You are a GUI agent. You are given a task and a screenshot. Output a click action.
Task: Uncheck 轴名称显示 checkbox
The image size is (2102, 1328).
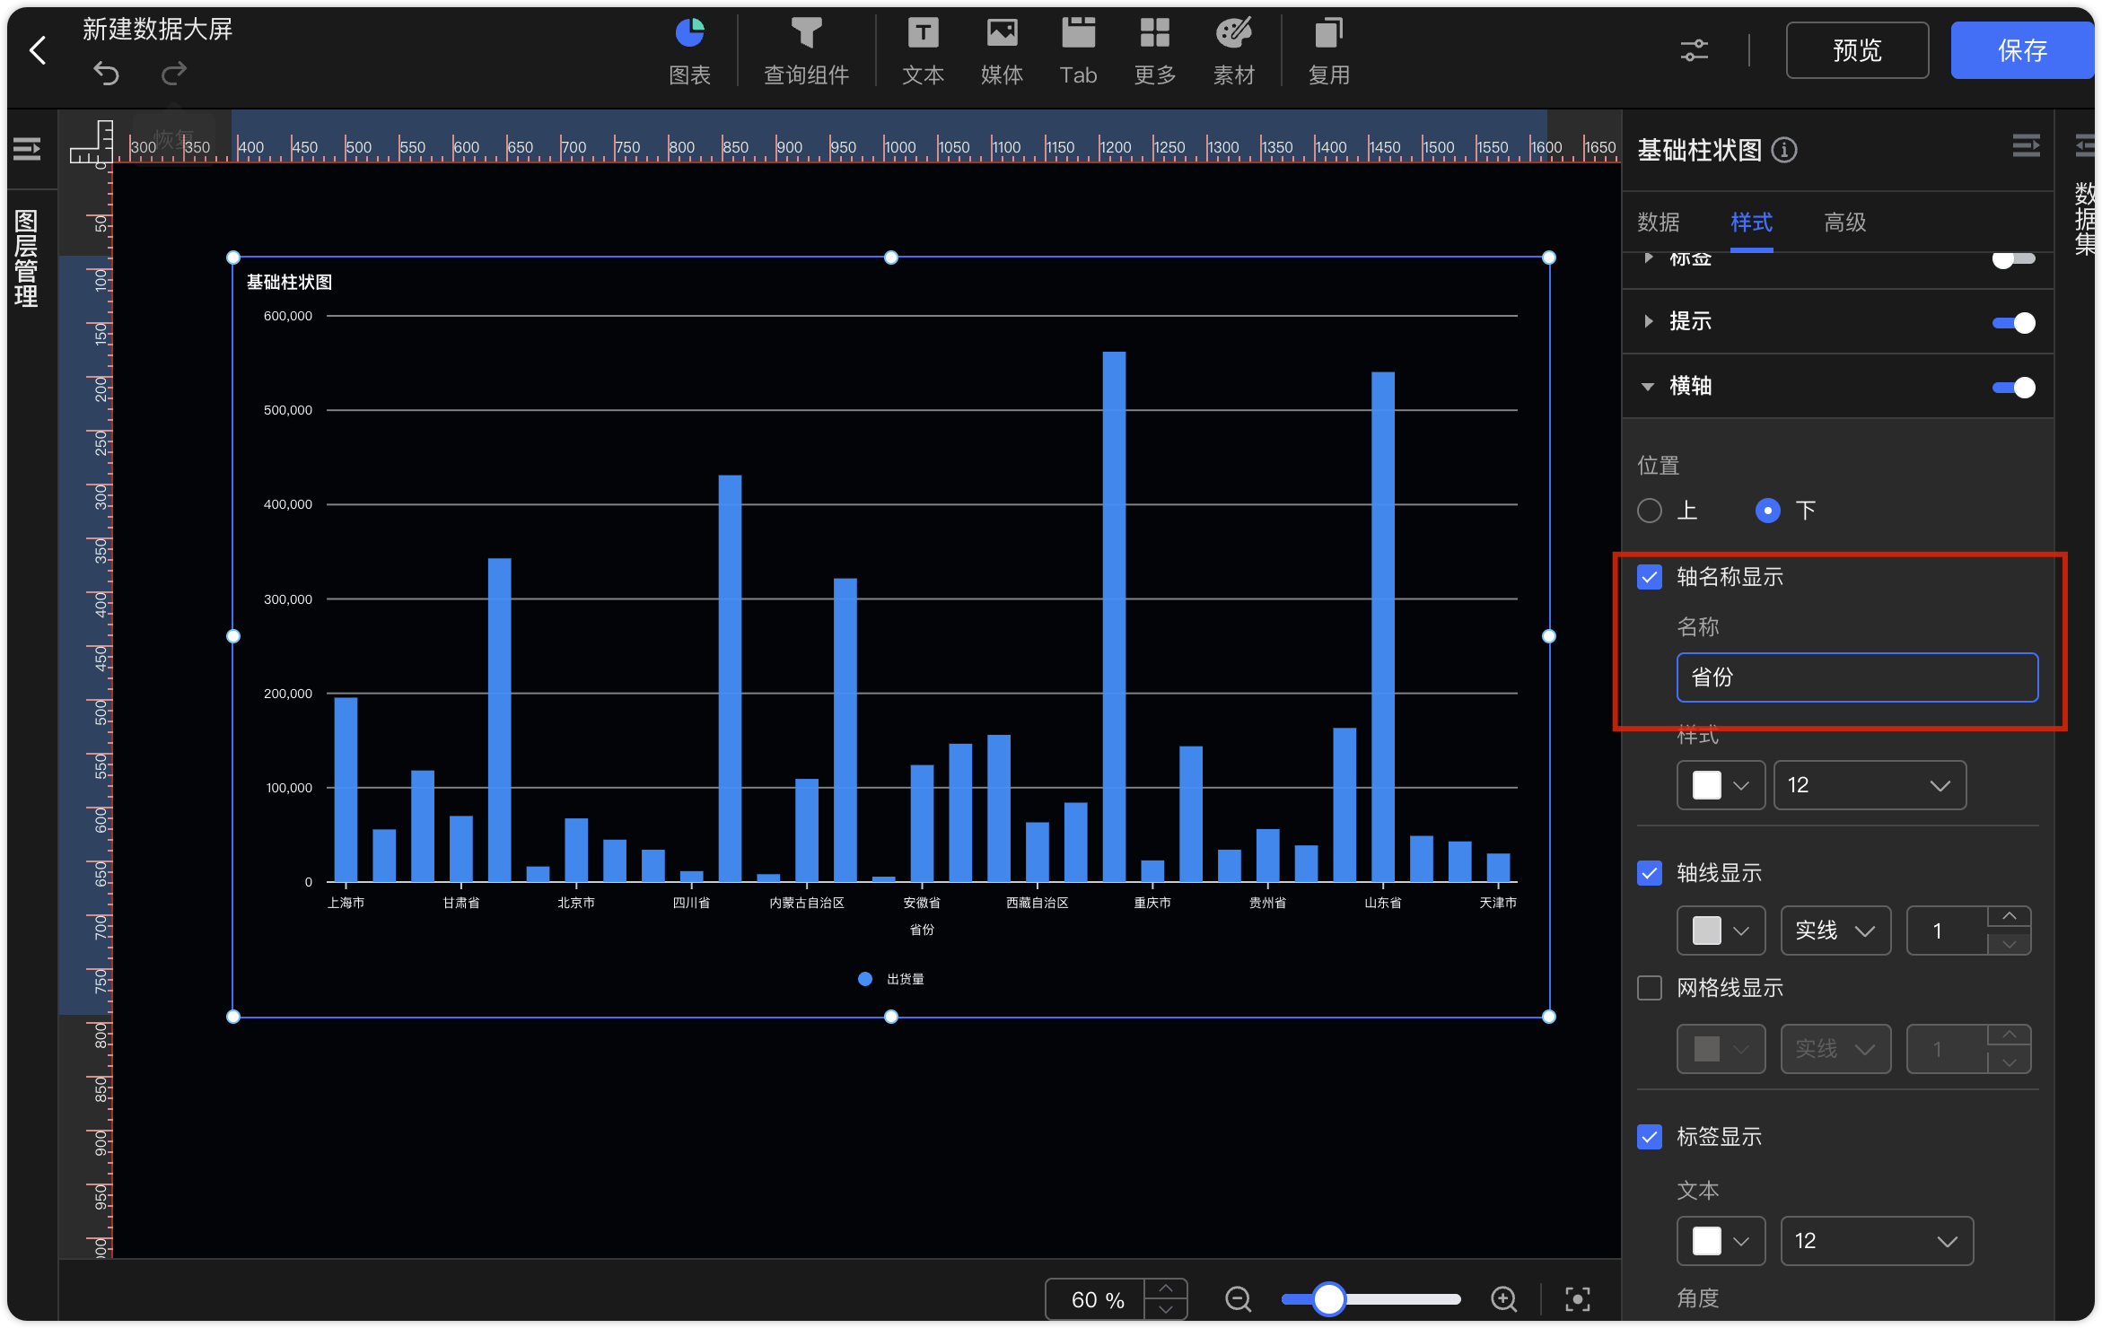[x=1650, y=577]
